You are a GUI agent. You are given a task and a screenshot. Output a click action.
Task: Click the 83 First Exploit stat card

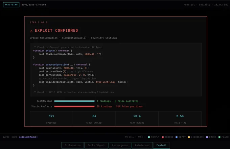pyautogui.click(x=94, y=119)
